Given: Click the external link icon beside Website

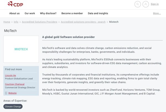Looking at the screenshot, I should click(6, 93).
